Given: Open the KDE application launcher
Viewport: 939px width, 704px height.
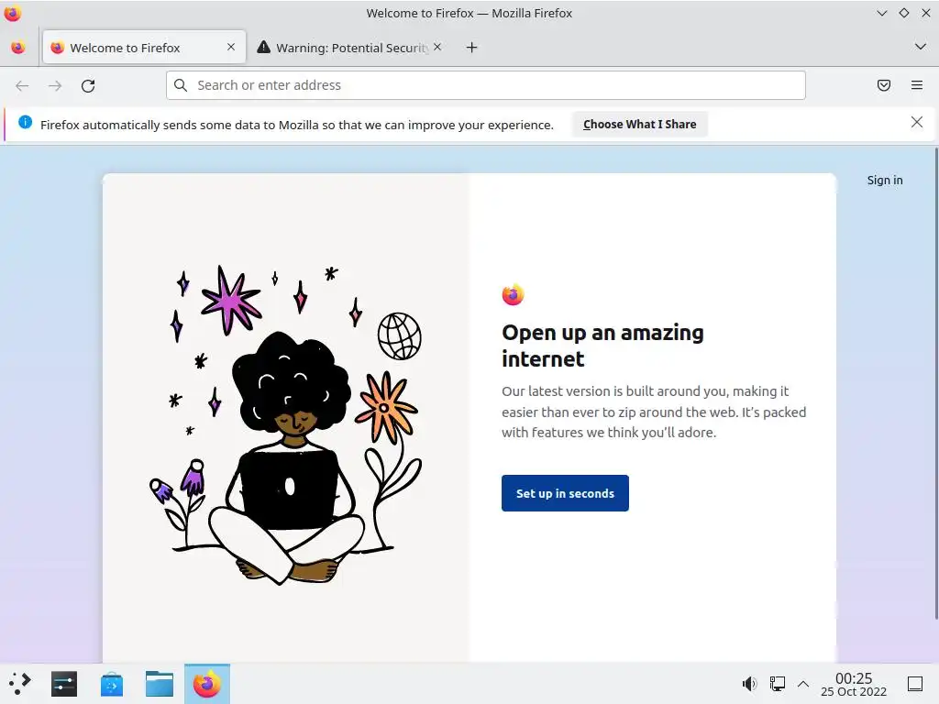Looking at the screenshot, I should click(x=19, y=684).
